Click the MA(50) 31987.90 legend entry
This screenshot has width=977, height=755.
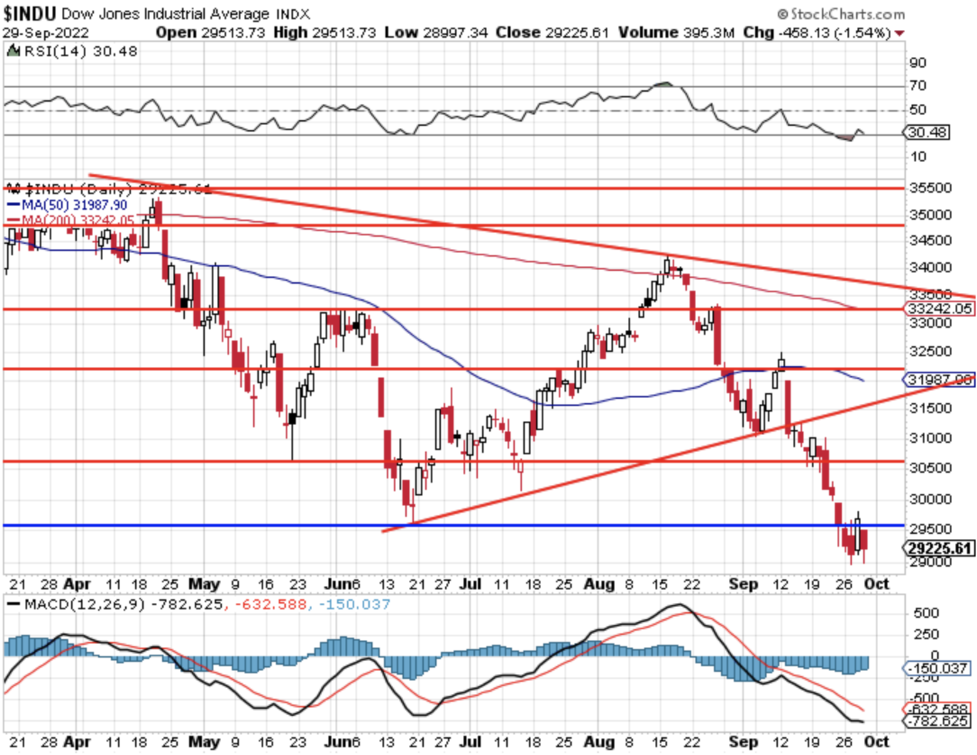(68, 205)
